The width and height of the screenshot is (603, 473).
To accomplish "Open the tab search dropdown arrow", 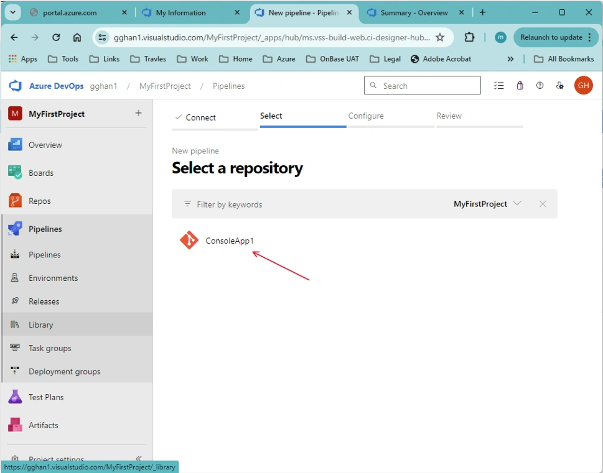I will pos(12,12).
